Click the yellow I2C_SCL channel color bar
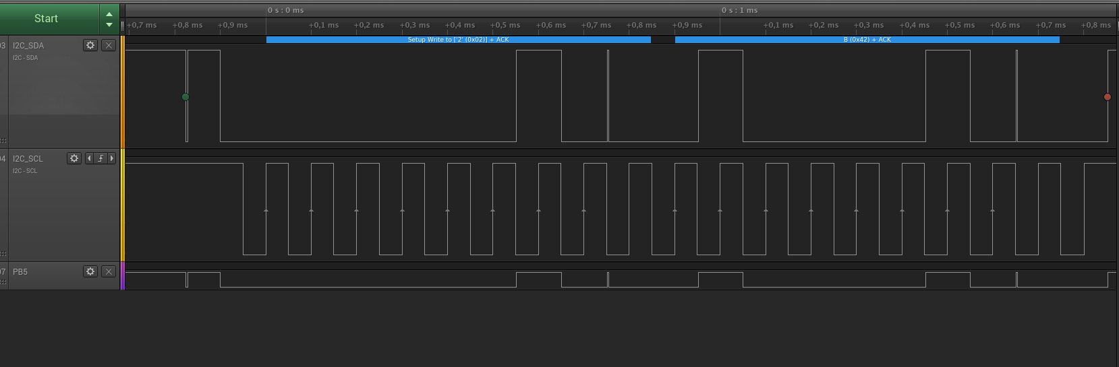This screenshot has width=1119, height=367. point(123,205)
